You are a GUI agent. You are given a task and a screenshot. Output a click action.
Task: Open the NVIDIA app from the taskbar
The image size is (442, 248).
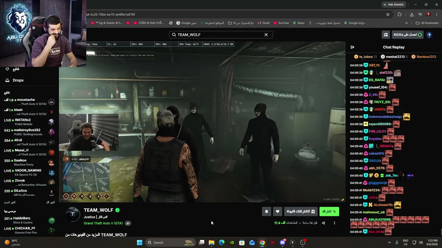(x=232, y=242)
